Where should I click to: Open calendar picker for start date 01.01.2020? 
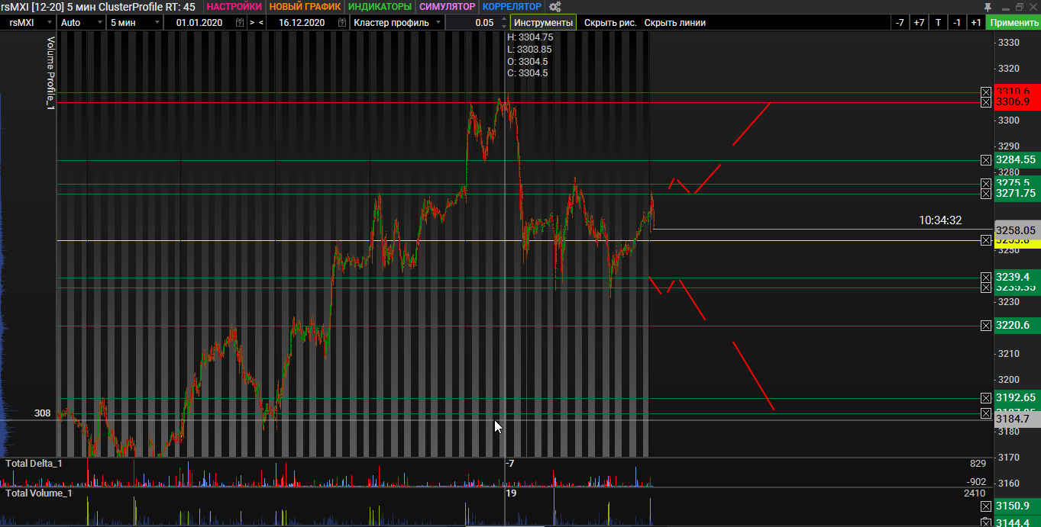click(x=240, y=23)
